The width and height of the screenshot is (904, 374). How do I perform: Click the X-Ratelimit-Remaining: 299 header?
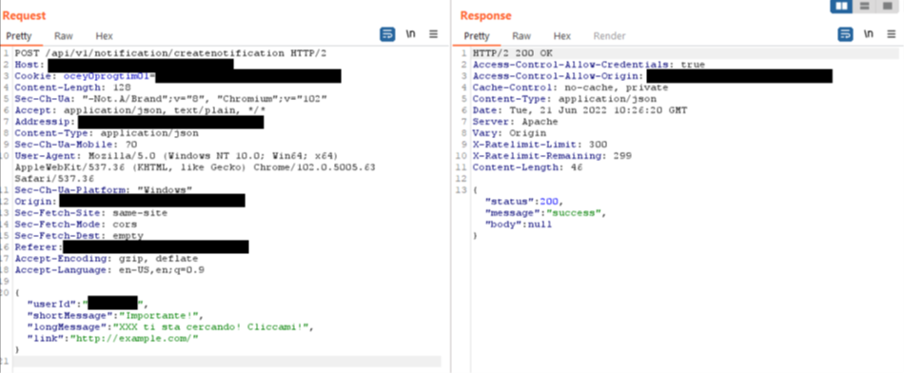[552, 156]
